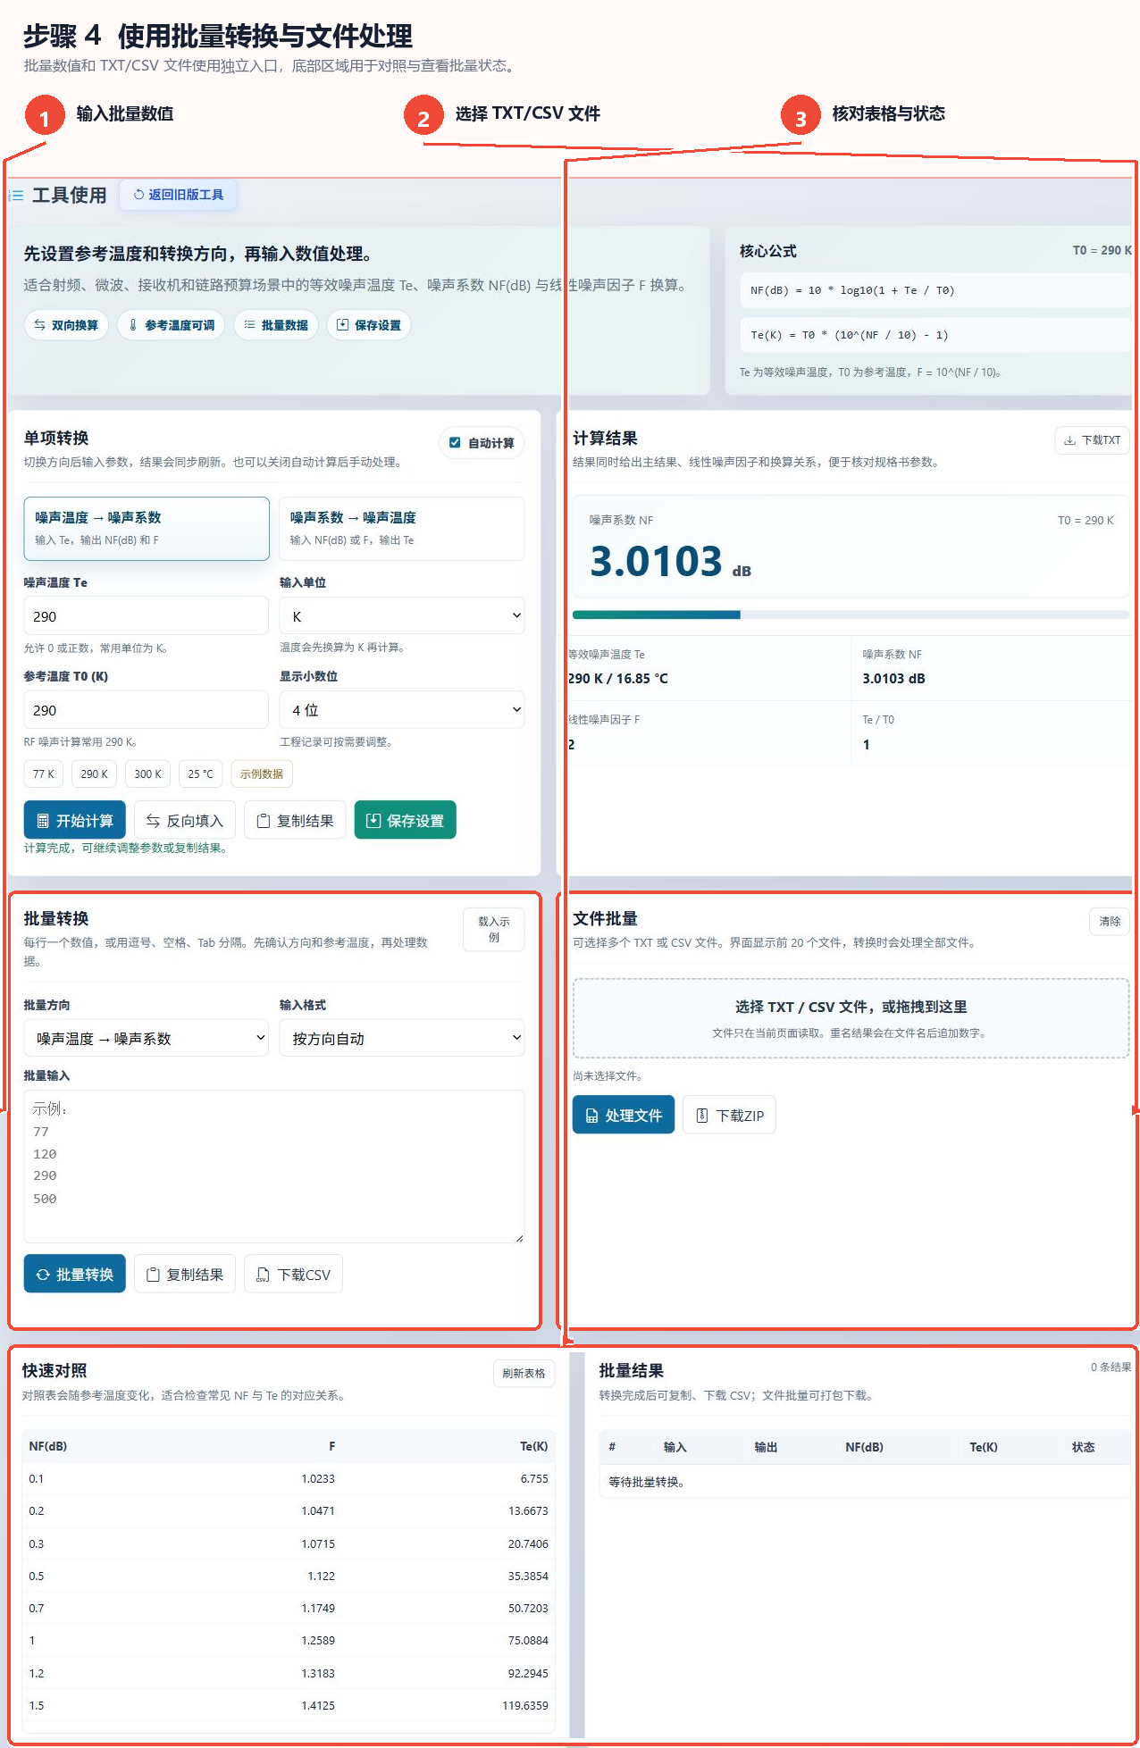1140x1748 pixels.
Task: Click the 0 条结果 counter
Action: pos(1111,1367)
